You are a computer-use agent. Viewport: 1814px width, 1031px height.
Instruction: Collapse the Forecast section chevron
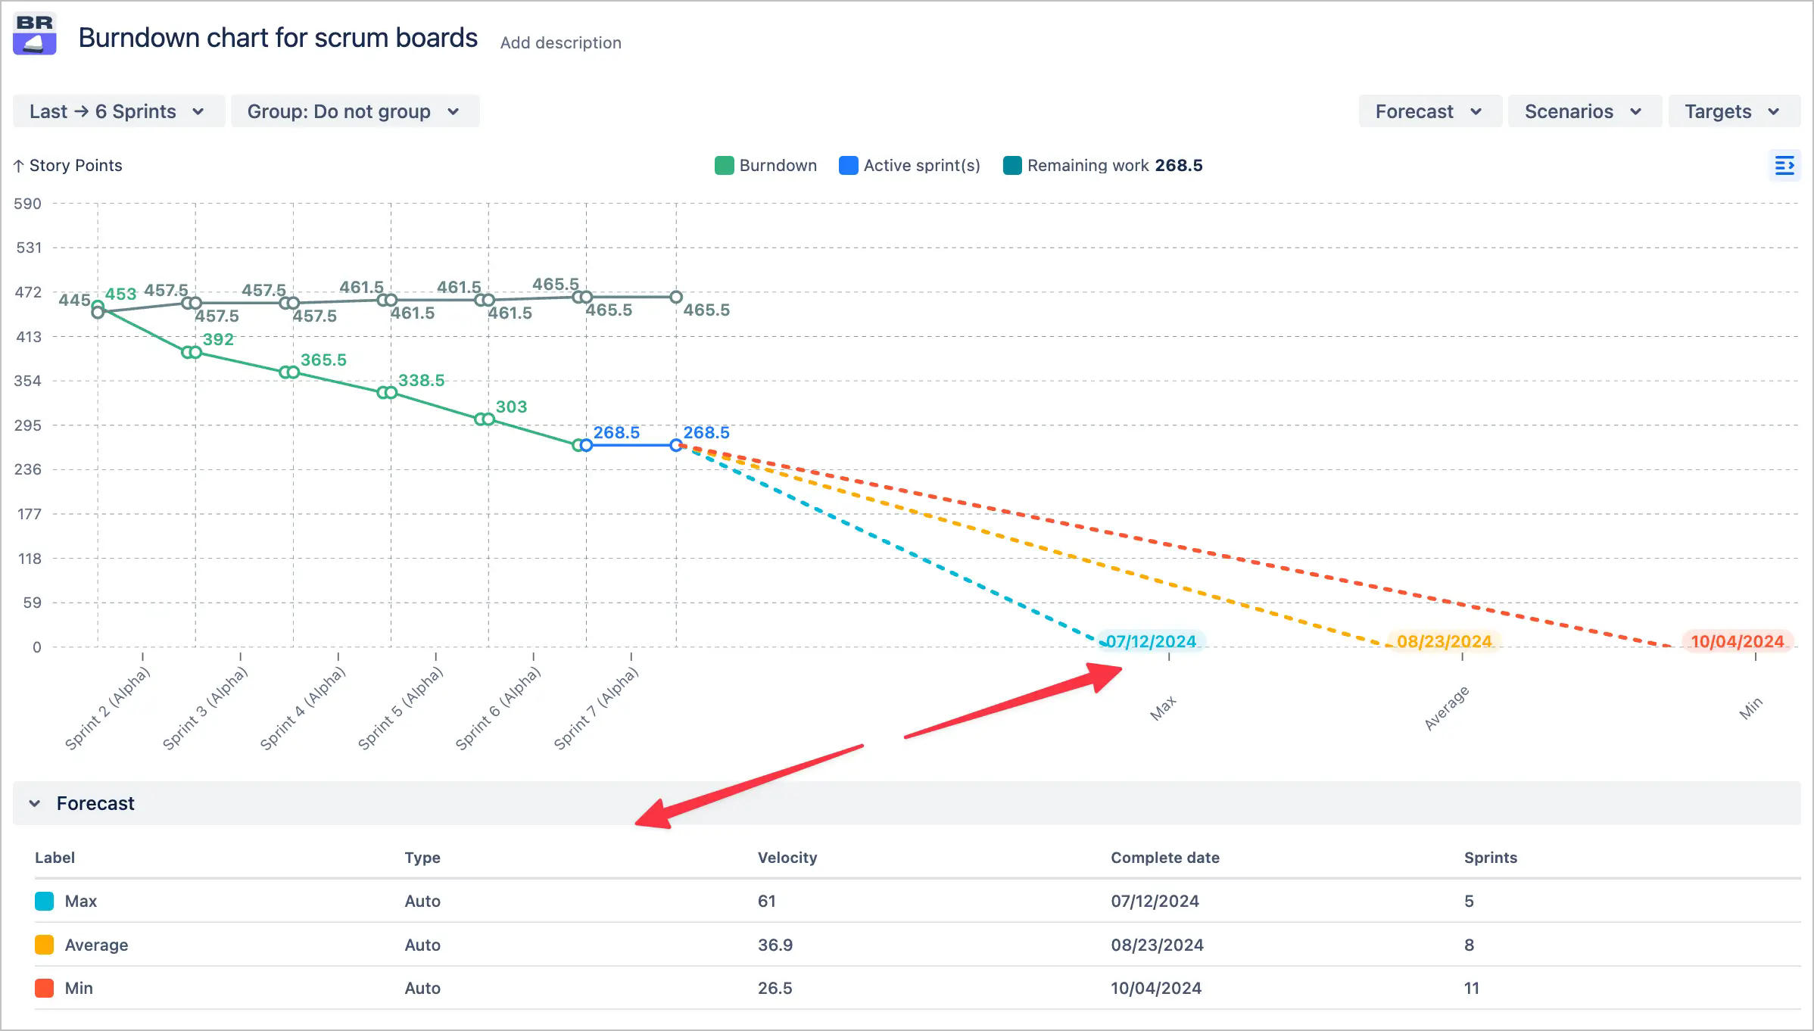[35, 803]
